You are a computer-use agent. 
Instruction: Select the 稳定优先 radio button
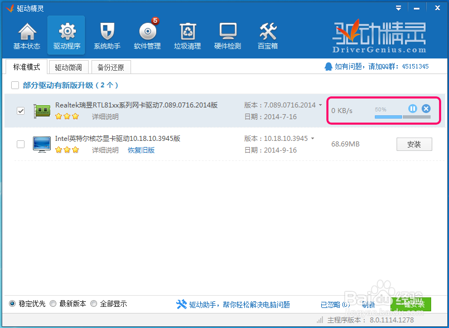click(x=12, y=303)
